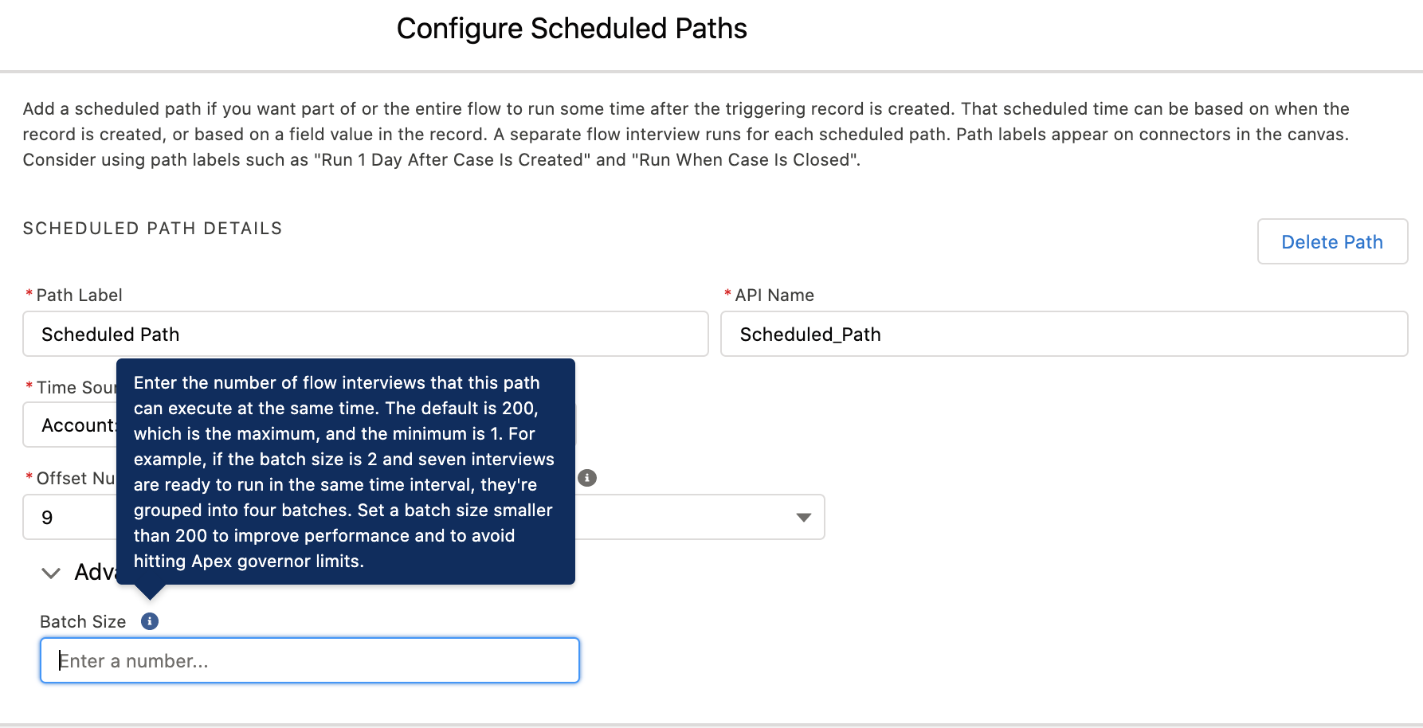Collapse the Advanced Options chevron
The image size is (1423, 728).
[x=51, y=573]
